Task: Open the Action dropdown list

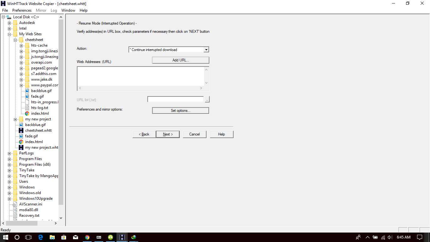Action: [207, 49]
